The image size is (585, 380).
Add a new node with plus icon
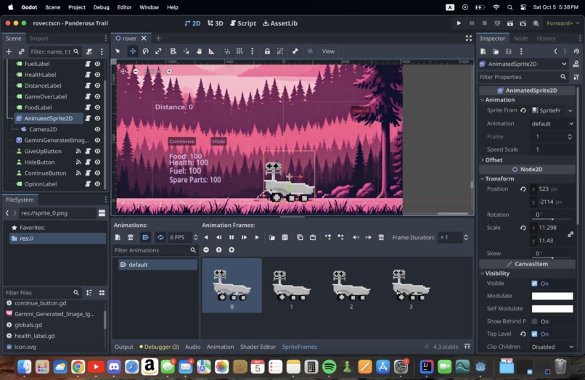tap(9, 51)
